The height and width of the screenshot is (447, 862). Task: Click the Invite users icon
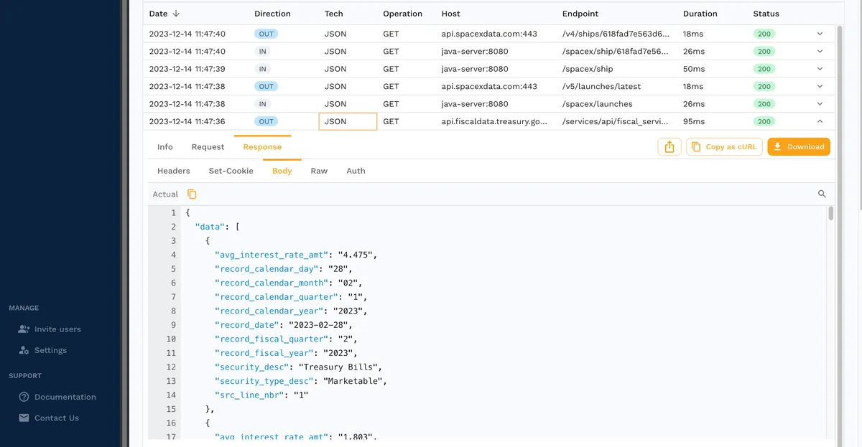coord(24,329)
